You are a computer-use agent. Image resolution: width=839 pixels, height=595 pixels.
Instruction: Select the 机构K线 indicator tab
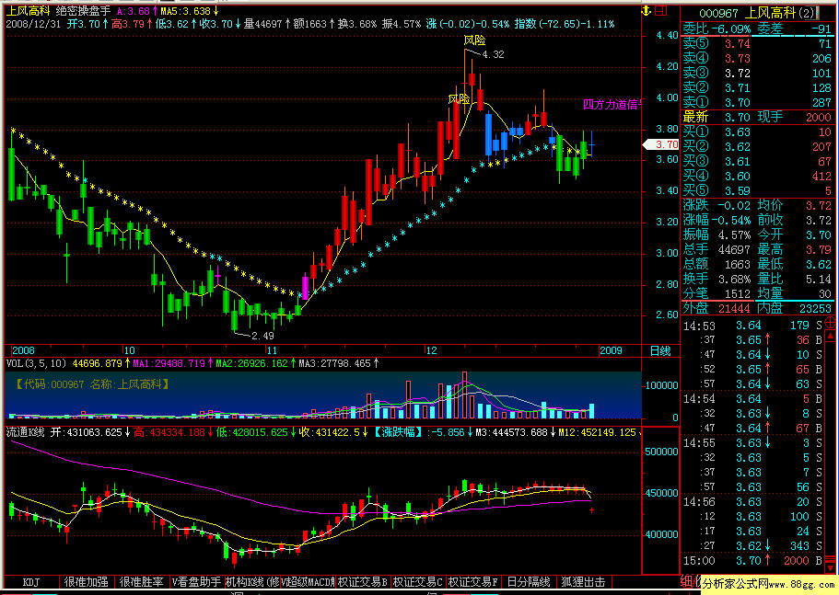[252, 582]
